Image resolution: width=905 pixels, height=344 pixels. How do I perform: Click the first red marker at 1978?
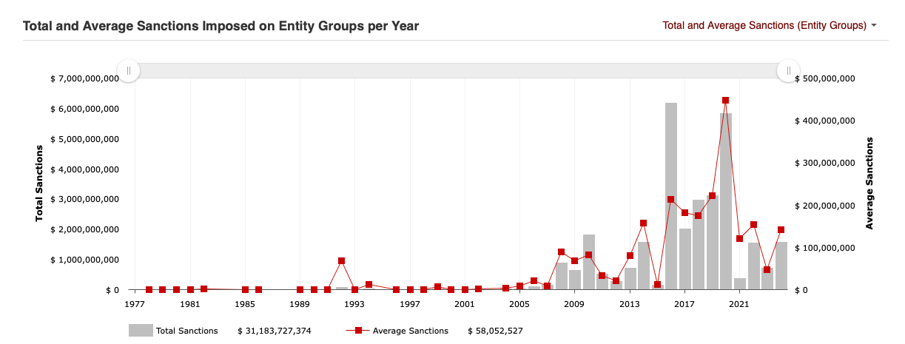pyautogui.click(x=149, y=290)
